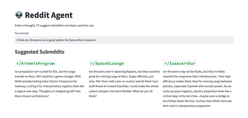Select the r/IsaacArthur subreddit tag

tap(180, 63)
